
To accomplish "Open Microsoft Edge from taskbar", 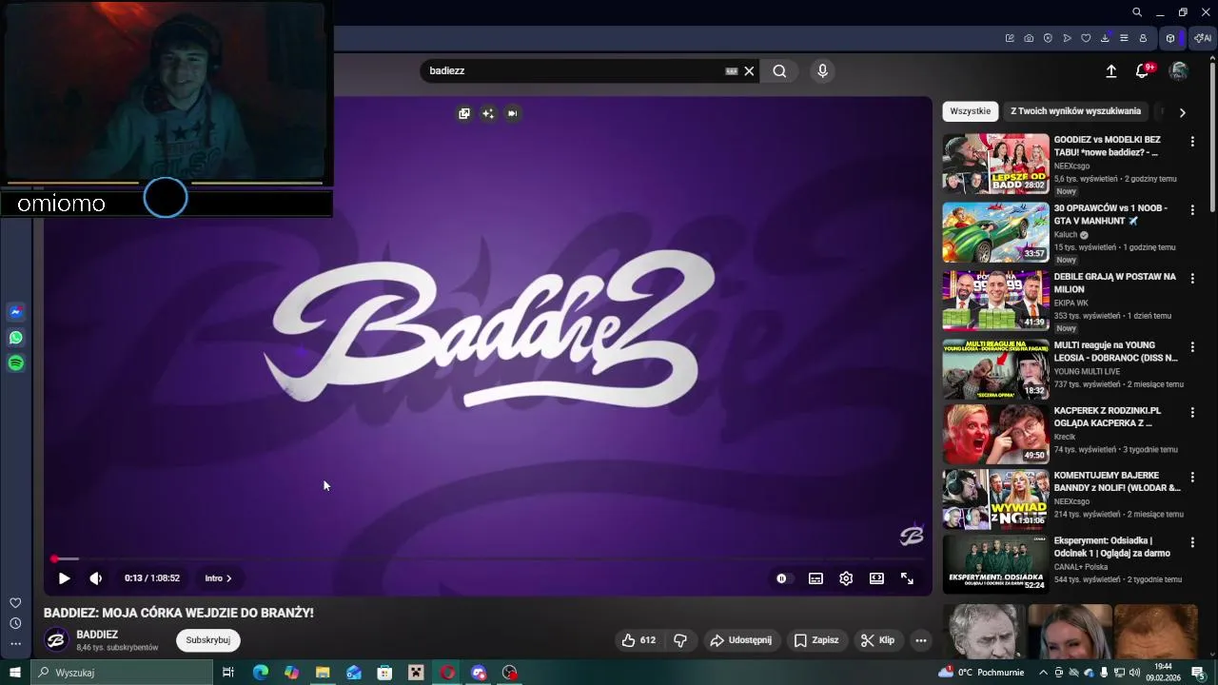I will point(261,673).
